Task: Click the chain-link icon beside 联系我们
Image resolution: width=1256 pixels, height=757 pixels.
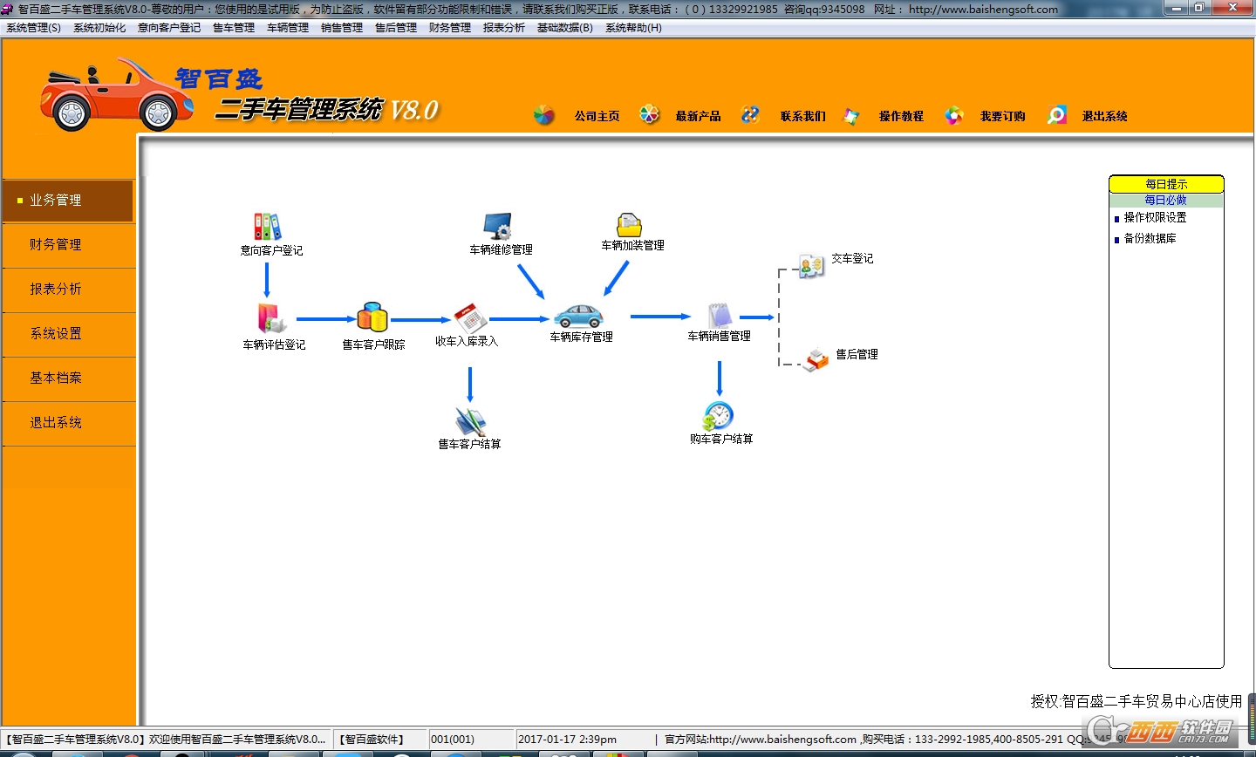Action: pyautogui.click(x=750, y=114)
